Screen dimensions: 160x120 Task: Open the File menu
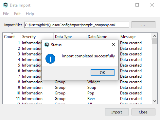click(x=6, y=14)
